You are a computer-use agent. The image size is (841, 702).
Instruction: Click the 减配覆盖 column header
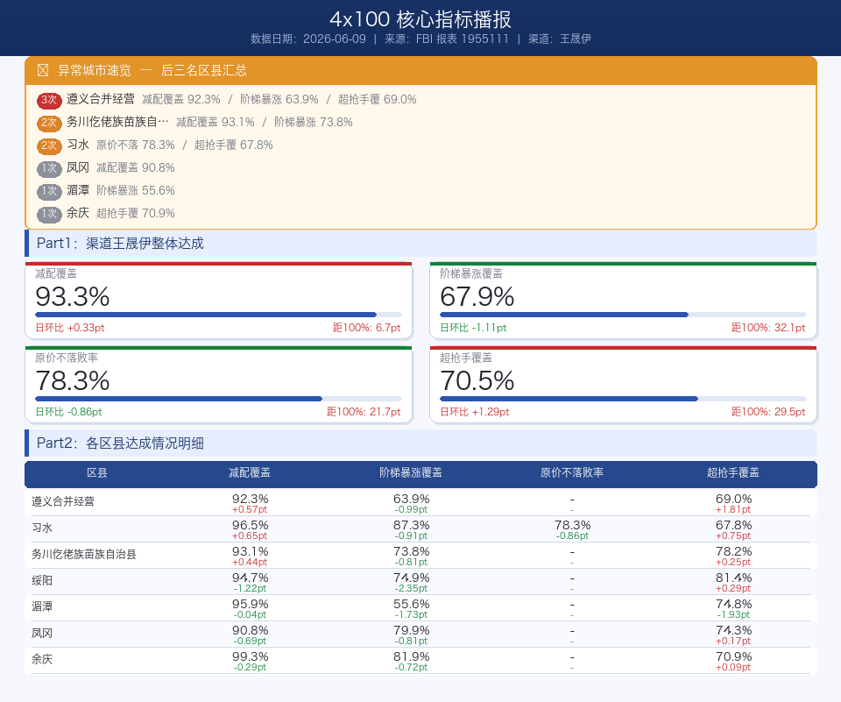pyautogui.click(x=250, y=473)
